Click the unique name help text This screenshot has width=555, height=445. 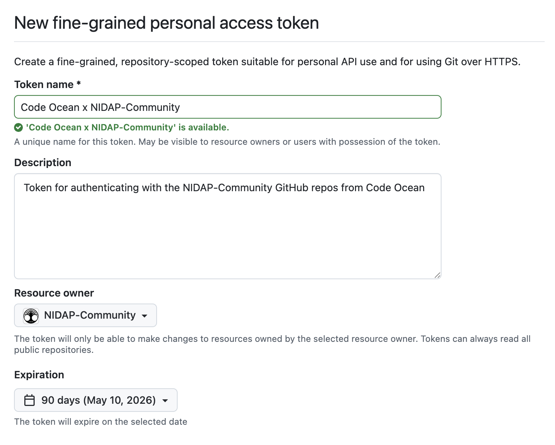(227, 142)
